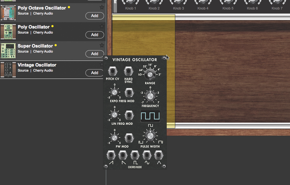Screen dimensions: 290x185
Task: Click "Cherry Audio" under Poly Oscillator
Action: [x=43, y=32]
